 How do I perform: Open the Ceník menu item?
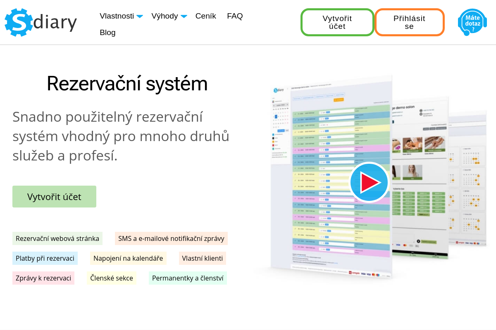[x=205, y=16]
